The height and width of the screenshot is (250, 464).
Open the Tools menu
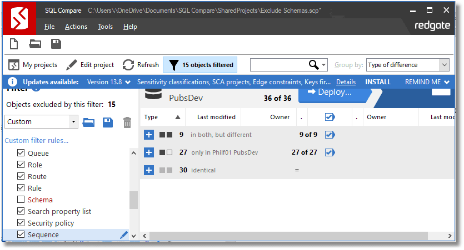(x=105, y=27)
